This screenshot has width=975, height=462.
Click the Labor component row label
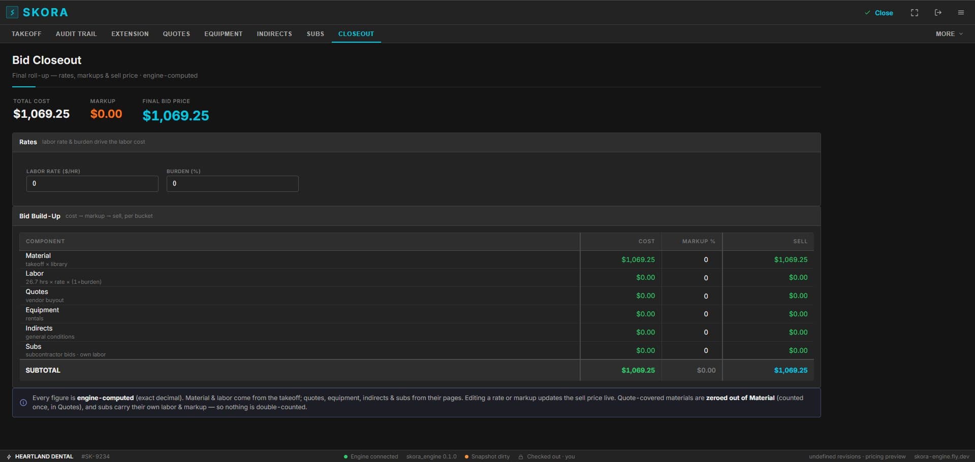(x=35, y=274)
